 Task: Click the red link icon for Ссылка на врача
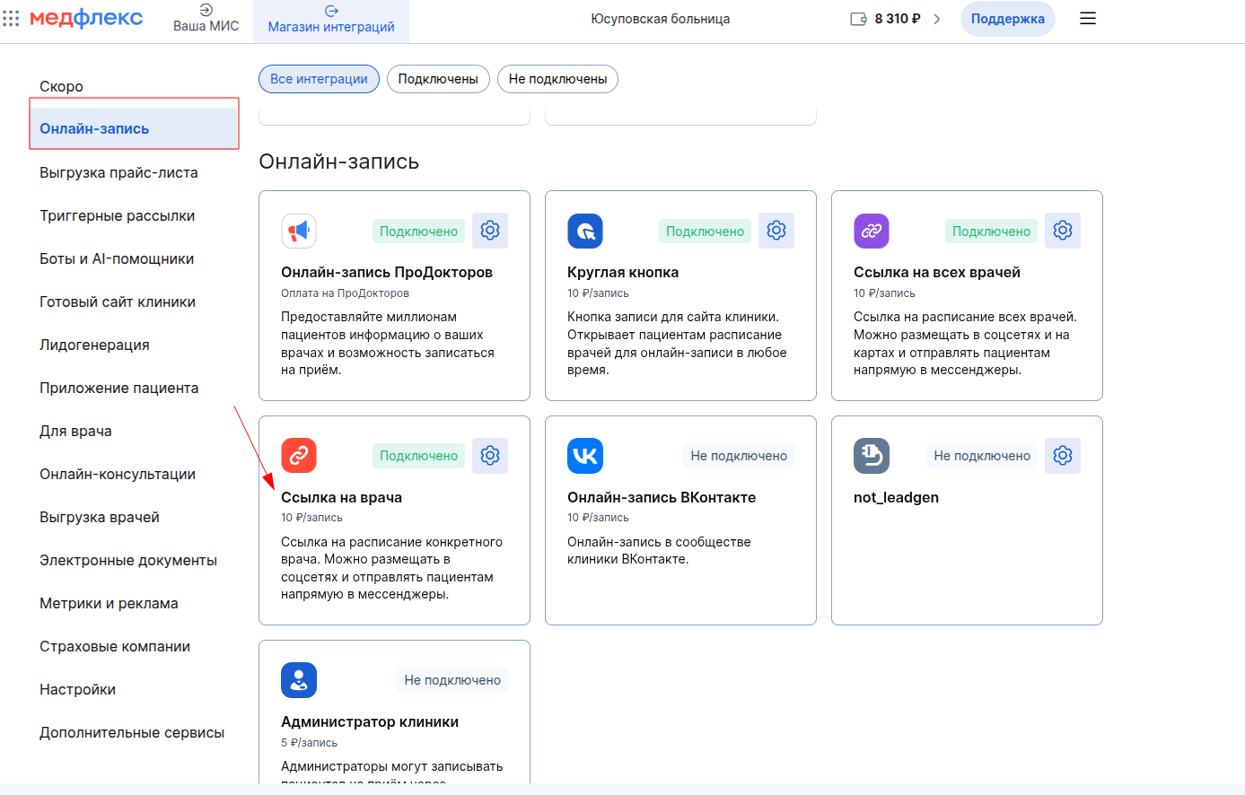299,456
